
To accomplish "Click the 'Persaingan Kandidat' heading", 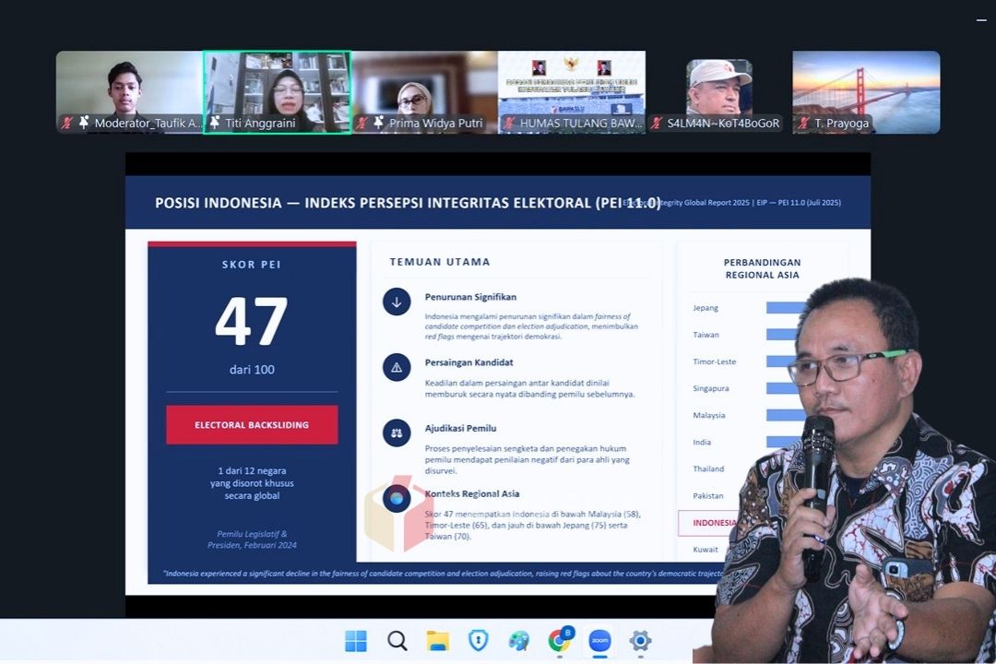I will [x=468, y=362].
